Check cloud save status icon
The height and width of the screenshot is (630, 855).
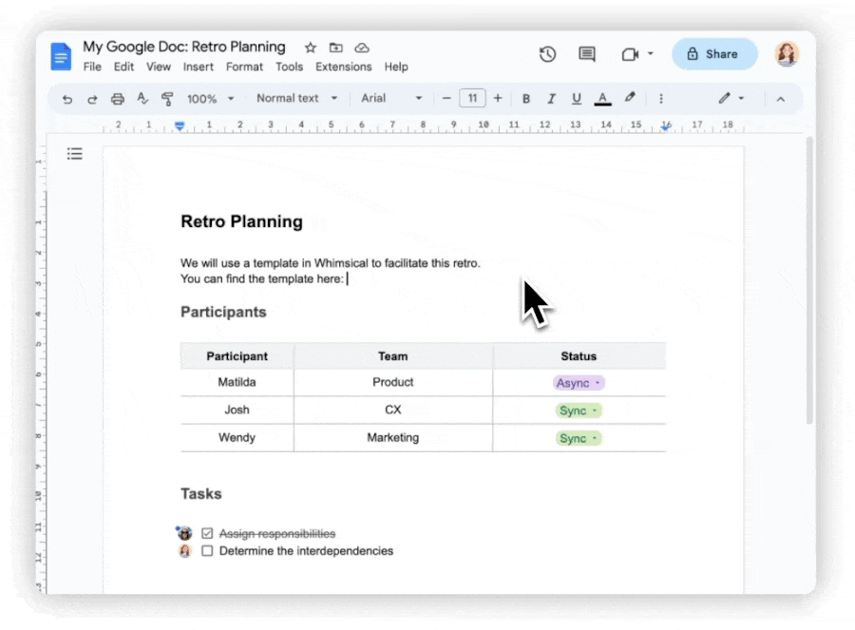(x=362, y=48)
